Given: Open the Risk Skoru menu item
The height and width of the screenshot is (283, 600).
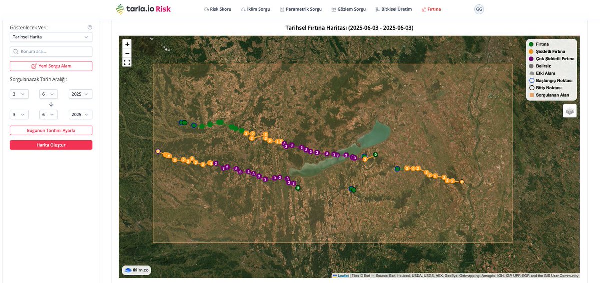Looking at the screenshot, I should tap(218, 9).
